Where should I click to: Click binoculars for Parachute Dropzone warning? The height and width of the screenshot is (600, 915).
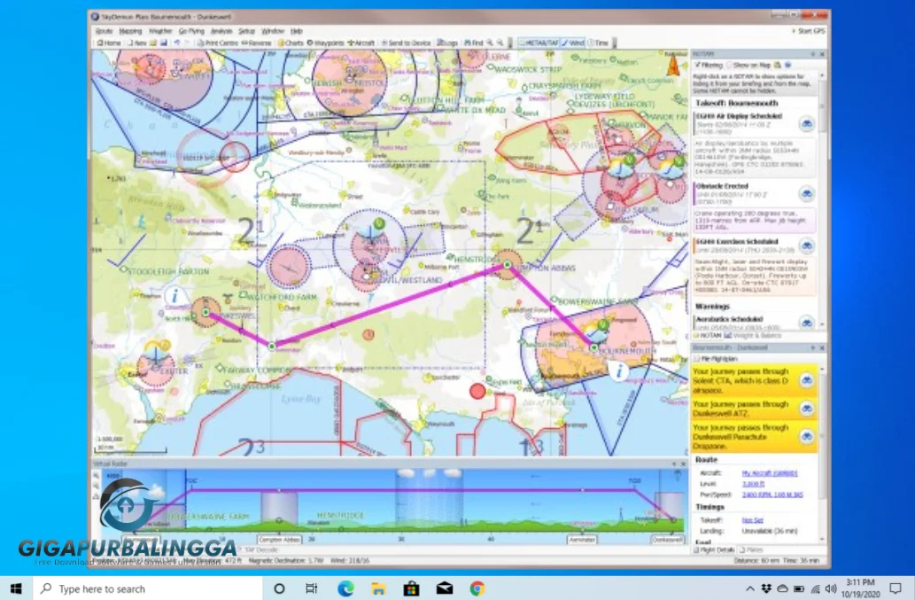tap(806, 436)
